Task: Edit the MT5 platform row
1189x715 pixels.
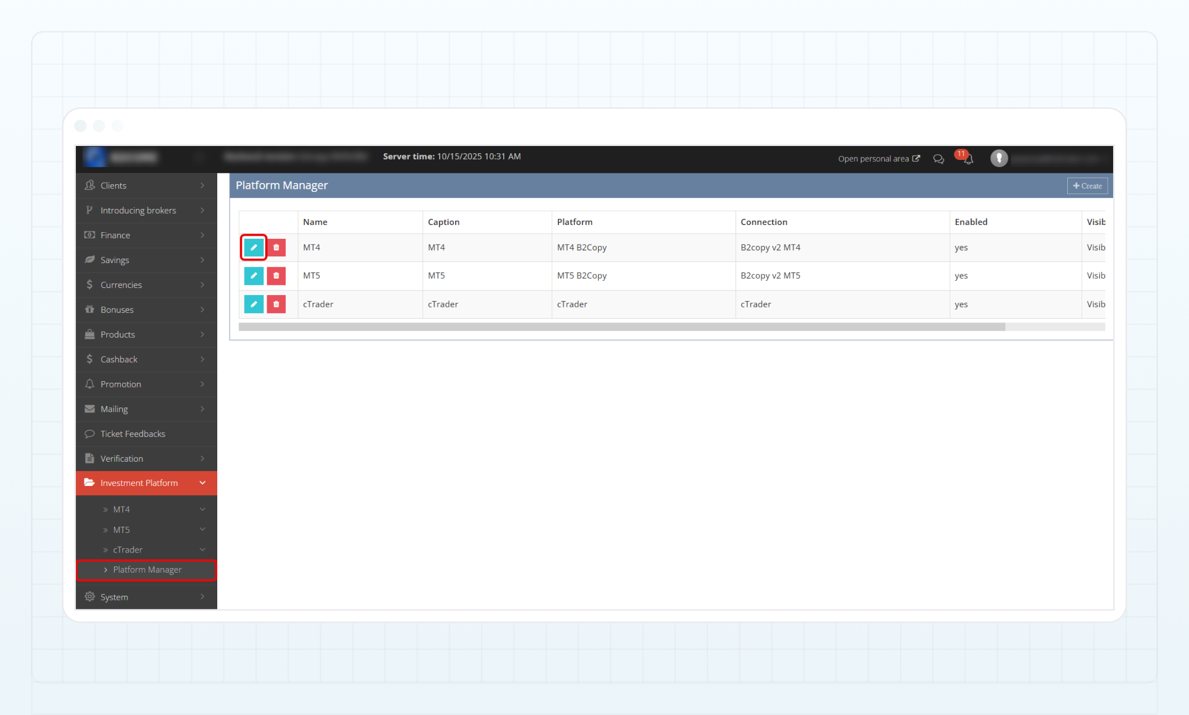Action: point(253,276)
